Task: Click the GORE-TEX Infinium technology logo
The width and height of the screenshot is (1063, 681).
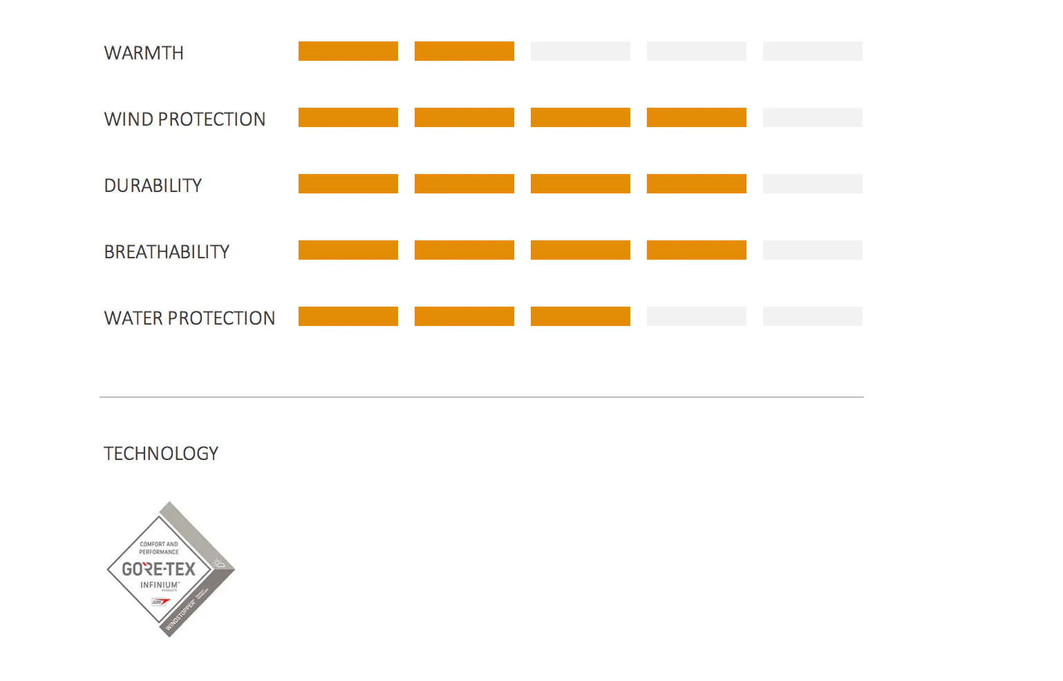Action: [x=171, y=569]
